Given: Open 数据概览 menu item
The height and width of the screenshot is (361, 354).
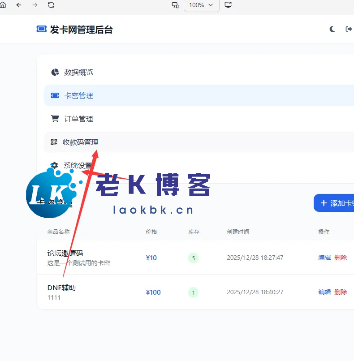Looking at the screenshot, I should coord(78,72).
